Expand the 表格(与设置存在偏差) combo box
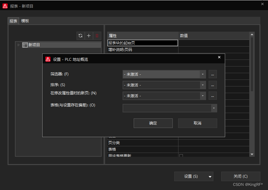Image resolution: width=268 pixels, height=190 pixels. tap(214, 108)
